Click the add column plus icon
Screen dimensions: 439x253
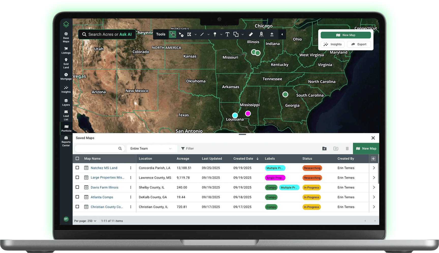(x=373, y=159)
